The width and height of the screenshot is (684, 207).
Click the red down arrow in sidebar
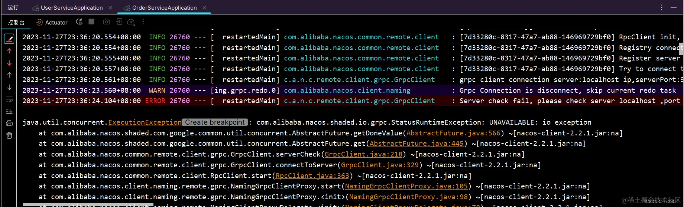tap(9, 63)
